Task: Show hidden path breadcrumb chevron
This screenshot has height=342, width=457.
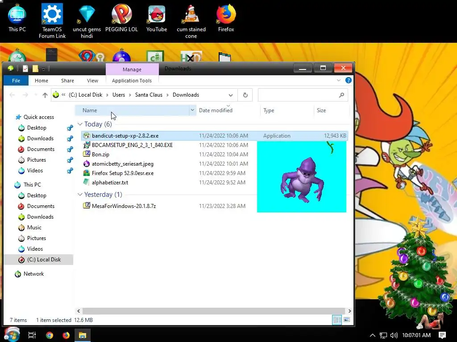Action: coord(63,95)
